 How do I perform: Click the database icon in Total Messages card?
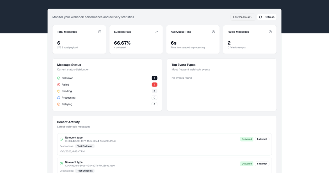pos(100,32)
